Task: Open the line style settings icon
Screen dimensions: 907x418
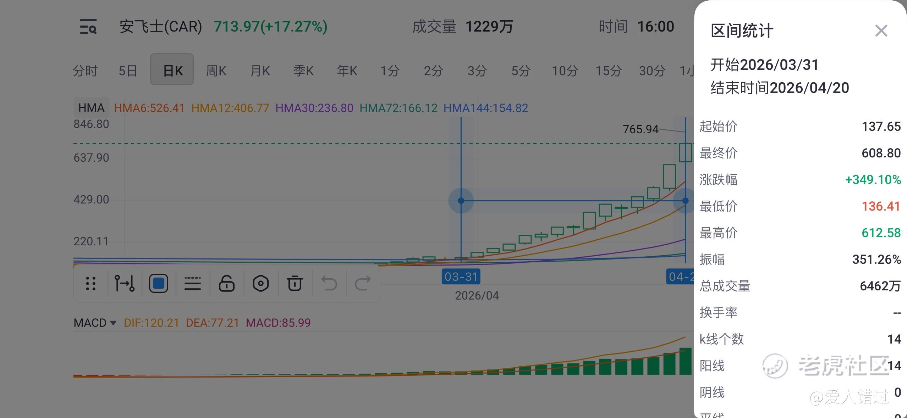Action: (x=192, y=283)
